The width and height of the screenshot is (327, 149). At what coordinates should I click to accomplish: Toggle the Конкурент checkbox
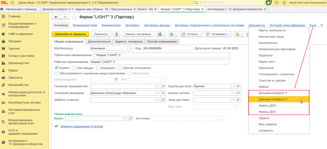click(x=98, y=68)
